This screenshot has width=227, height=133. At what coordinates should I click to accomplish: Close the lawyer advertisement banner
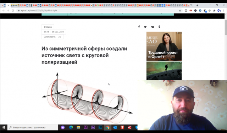(x=181, y=33)
